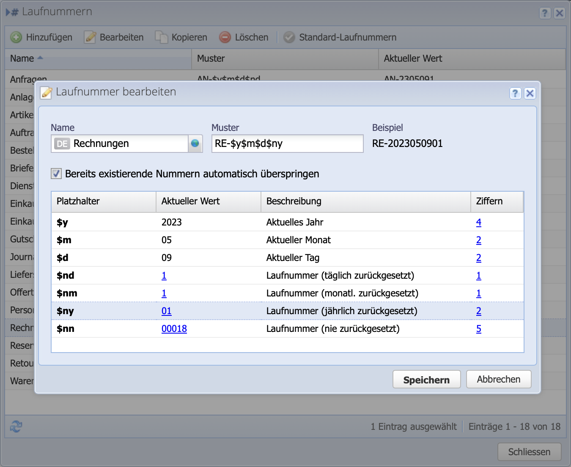Open help in the Laufnummern window header

pos(545,13)
